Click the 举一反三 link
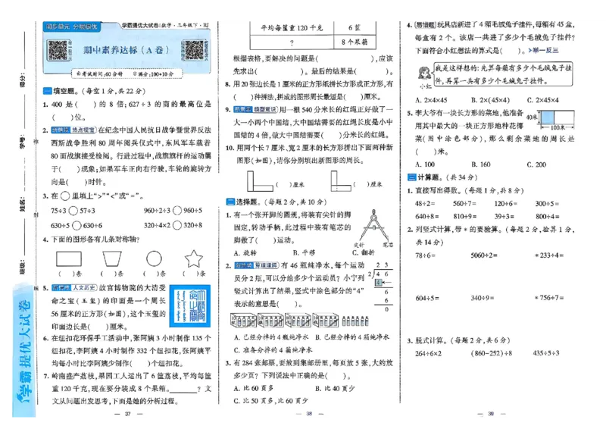This screenshot has height=429, width=606. [543, 50]
